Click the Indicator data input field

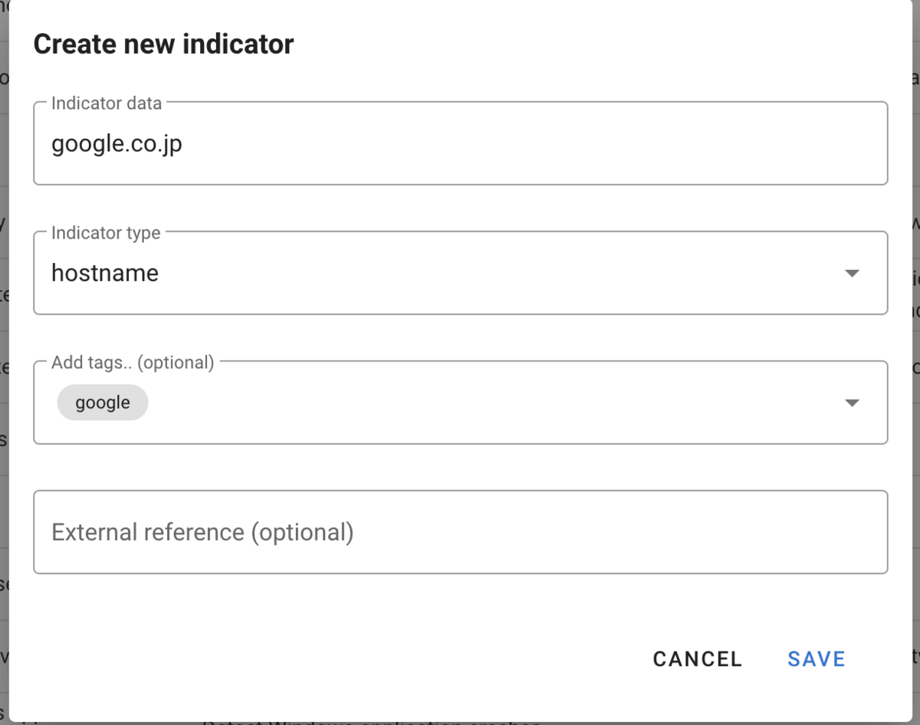pyautogui.click(x=460, y=143)
